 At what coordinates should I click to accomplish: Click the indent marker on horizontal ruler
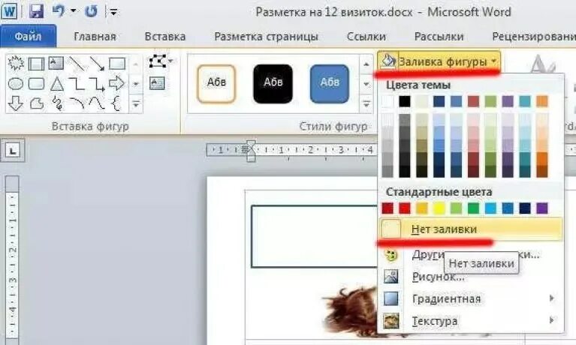[251, 151]
